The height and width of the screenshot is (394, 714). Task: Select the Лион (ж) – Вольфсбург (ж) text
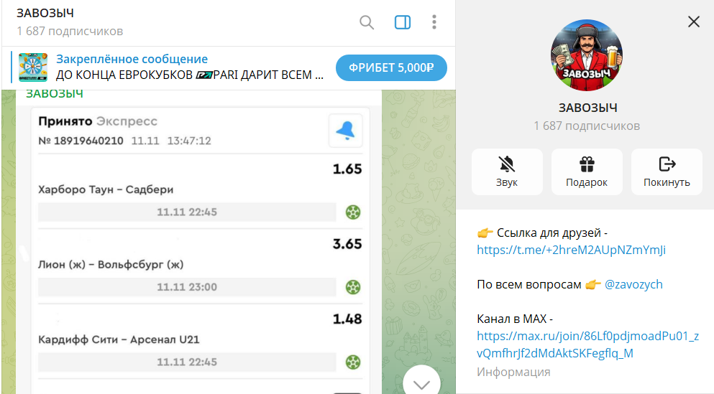pyautogui.click(x=111, y=265)
